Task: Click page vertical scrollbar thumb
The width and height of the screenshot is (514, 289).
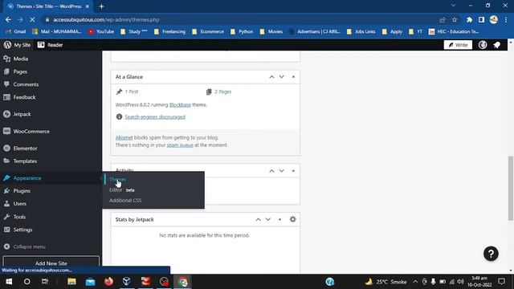Action: pos(511,188)
